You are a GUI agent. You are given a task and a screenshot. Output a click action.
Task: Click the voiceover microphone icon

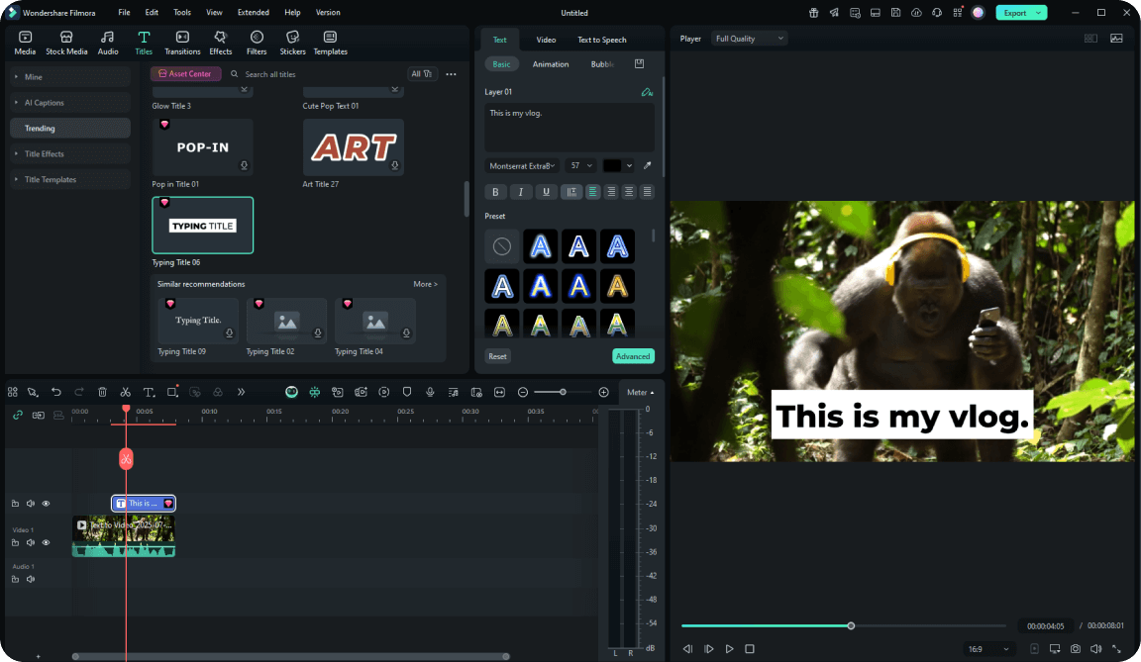pos(430,393)
